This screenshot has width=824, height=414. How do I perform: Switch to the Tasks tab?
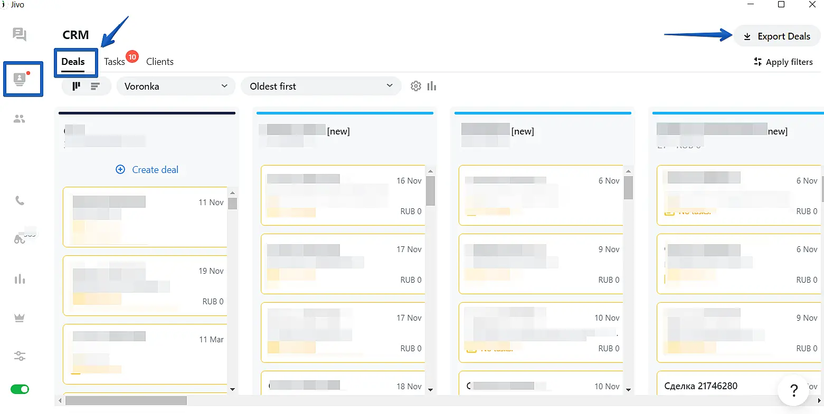(x=115, y=62)
